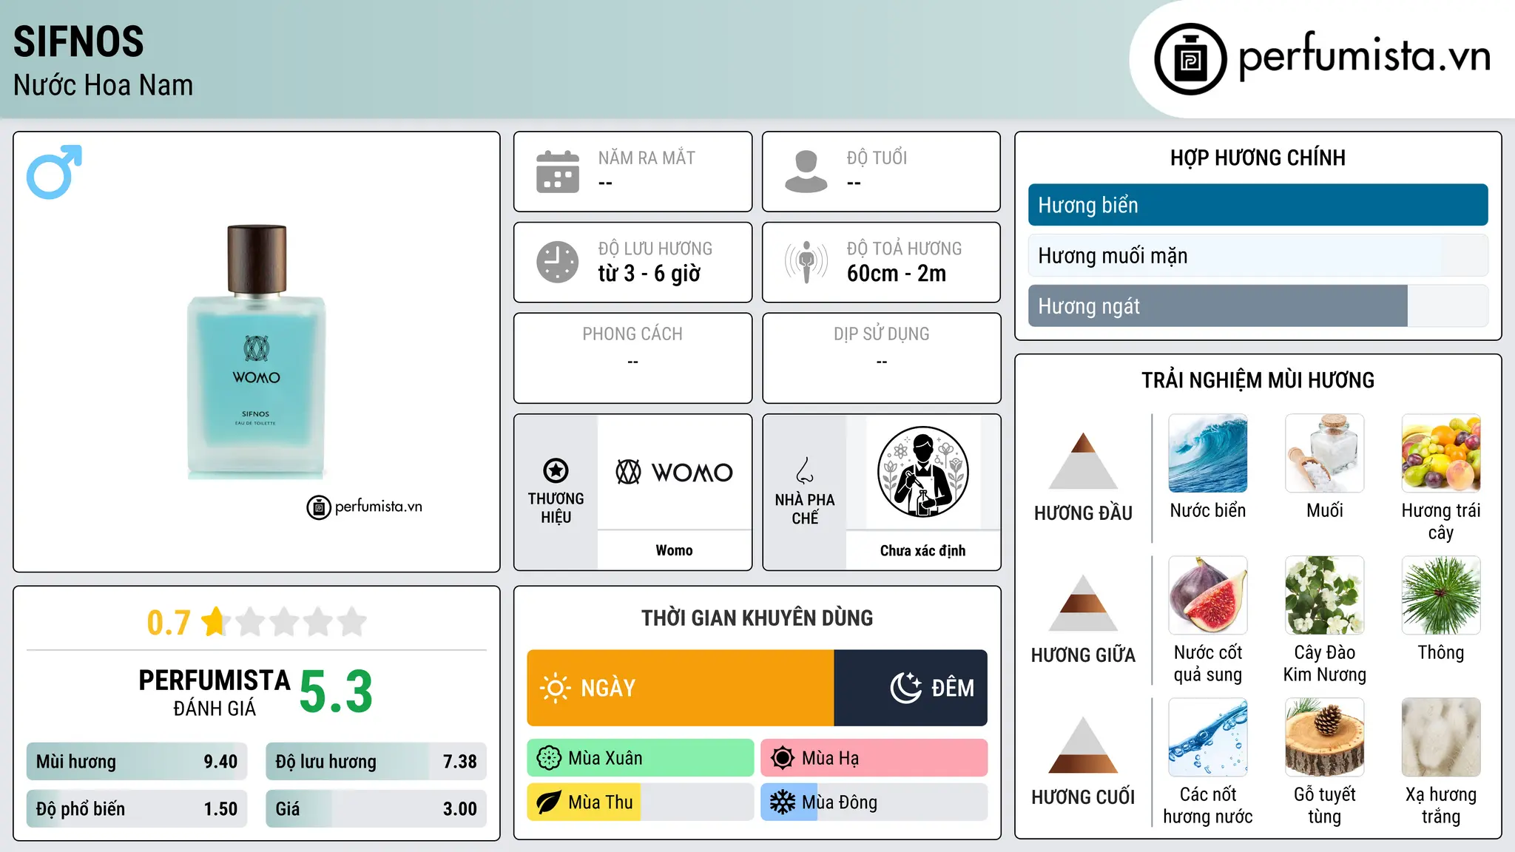The image size is (1515, 852).
Task: Click the perfumer illustration icon
Action: [922, 472]
